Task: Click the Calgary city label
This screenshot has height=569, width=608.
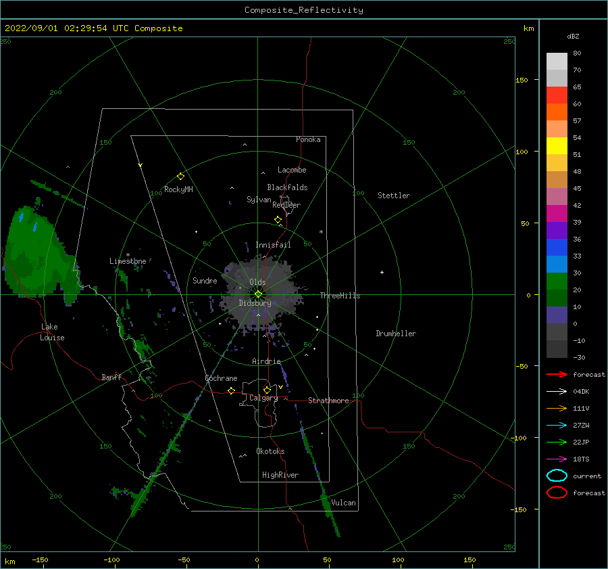Action: [x=263, y=398]
